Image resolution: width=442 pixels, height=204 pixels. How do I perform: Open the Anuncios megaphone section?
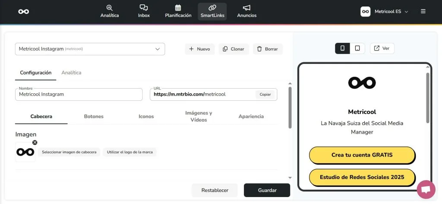point(246,11)
